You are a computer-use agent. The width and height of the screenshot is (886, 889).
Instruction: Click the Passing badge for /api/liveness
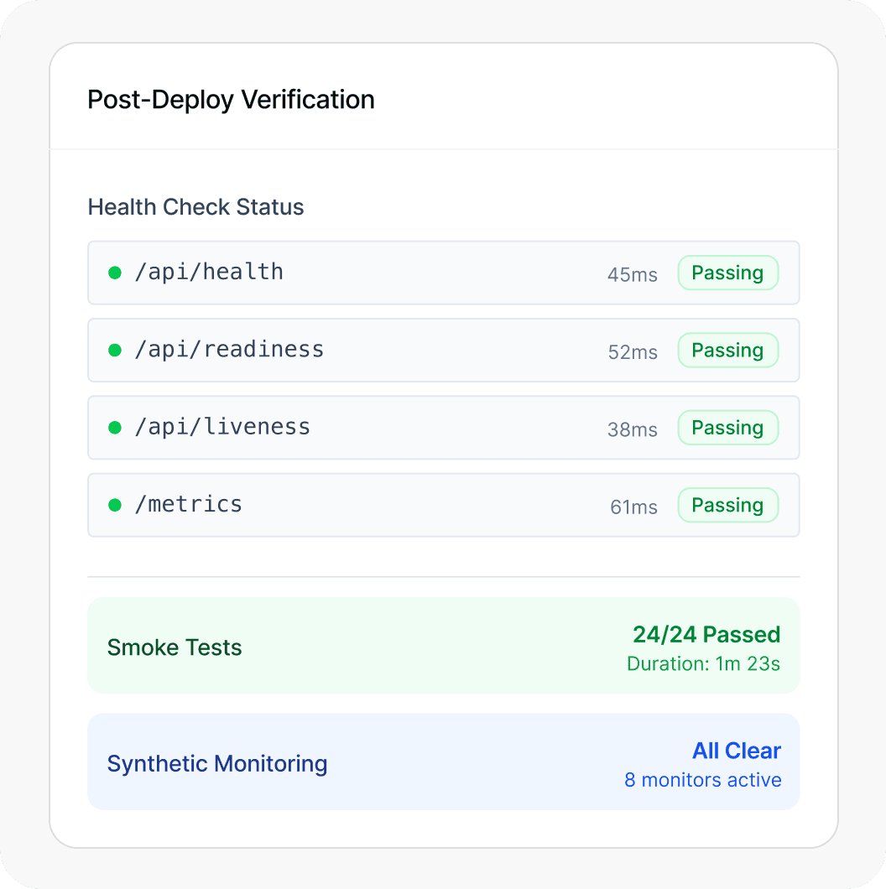pyautogui.click(x=727, y=428)
